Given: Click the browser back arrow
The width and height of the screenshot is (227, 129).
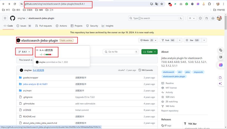Looking at the screenshot, I should (x=4, y=4).
